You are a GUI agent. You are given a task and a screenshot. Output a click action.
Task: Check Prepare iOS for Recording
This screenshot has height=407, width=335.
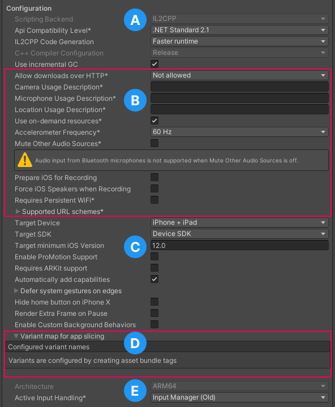click(x=154, y=177)
